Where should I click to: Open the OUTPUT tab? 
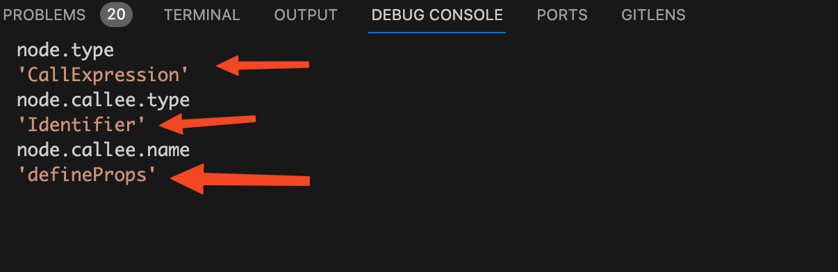click(x=306, y=15)
